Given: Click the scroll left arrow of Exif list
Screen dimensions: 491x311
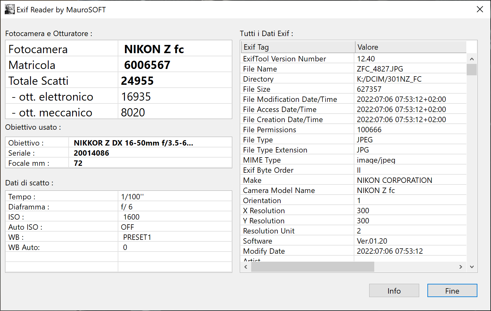Looking at the screenshot, I should point(246,267).
